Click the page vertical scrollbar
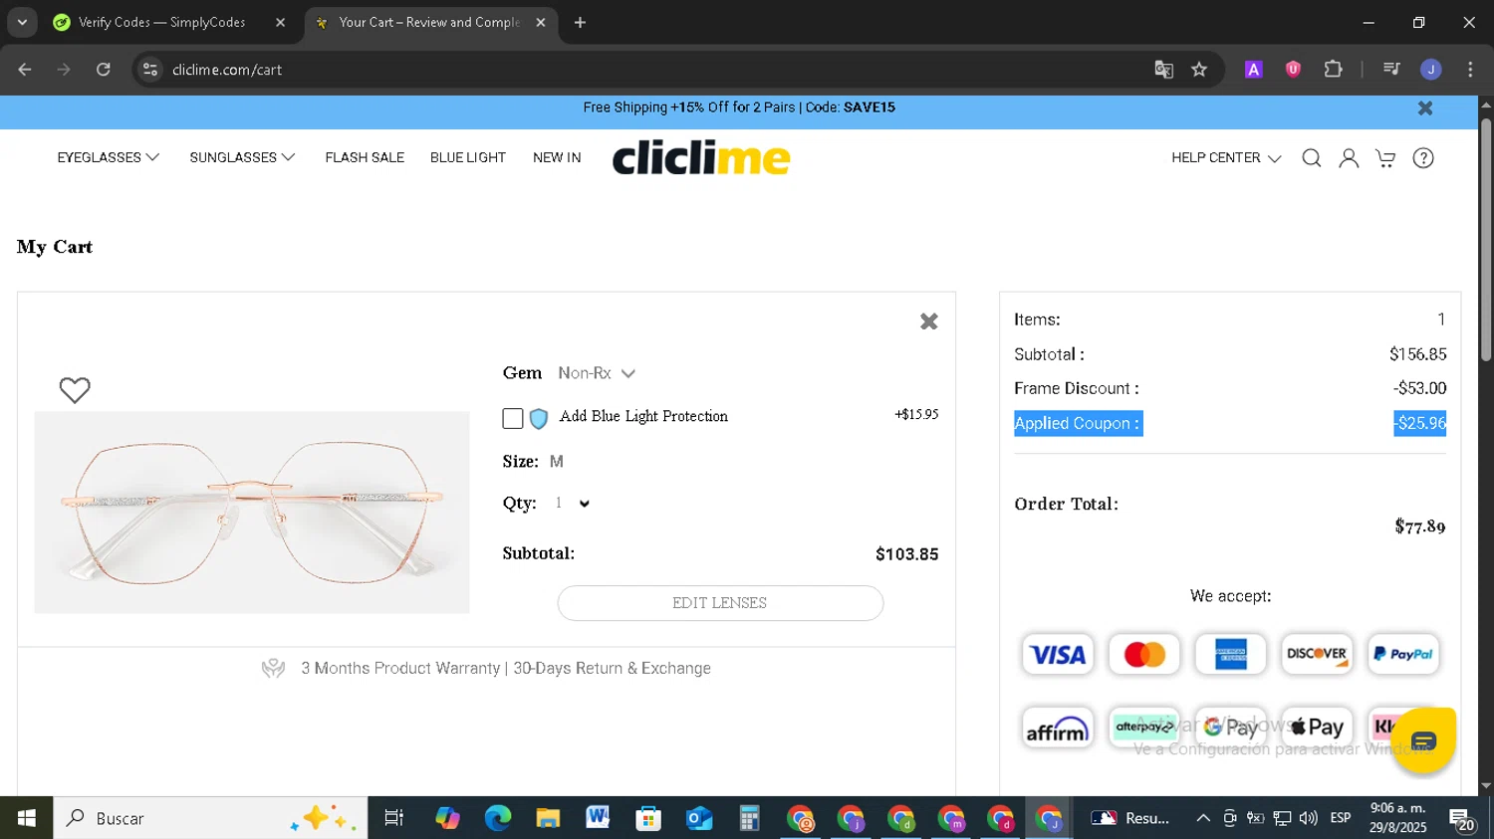The image size is (1494, 839). pos(1486,239)
